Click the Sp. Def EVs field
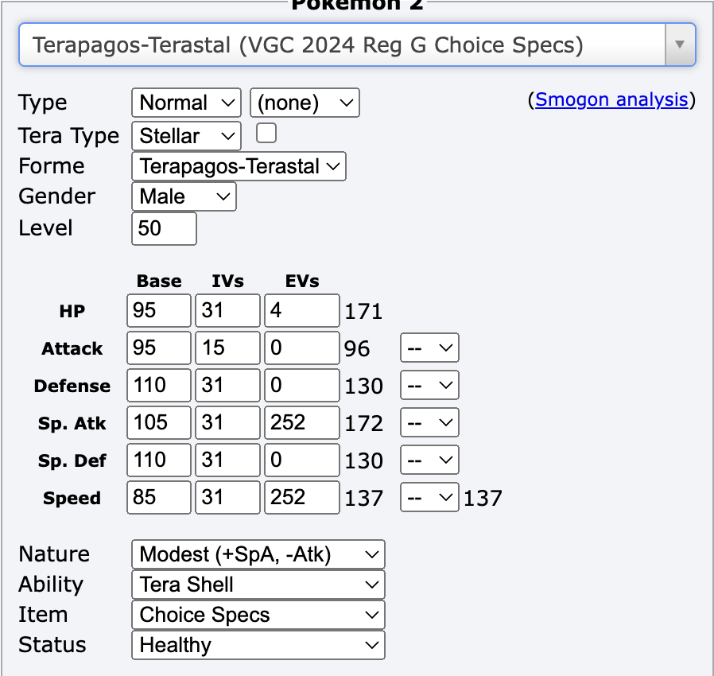This screenshot has height=676, width=714. [302, 460]
